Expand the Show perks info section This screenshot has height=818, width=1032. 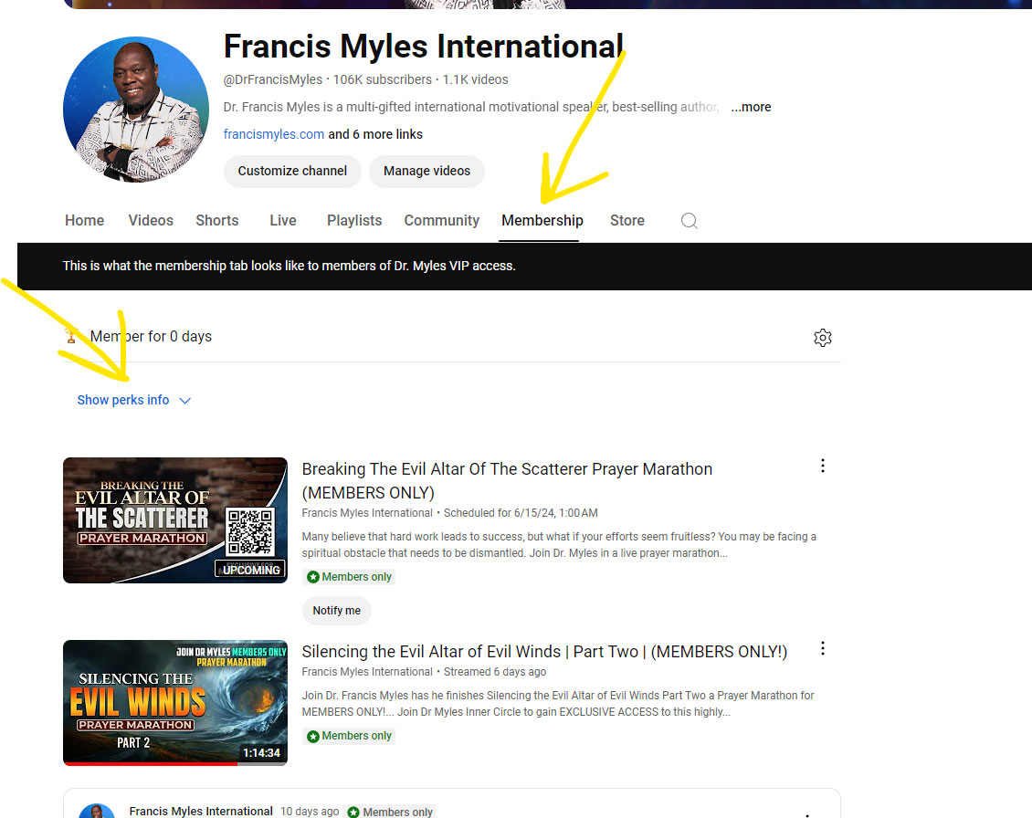(x=133, y=400)
